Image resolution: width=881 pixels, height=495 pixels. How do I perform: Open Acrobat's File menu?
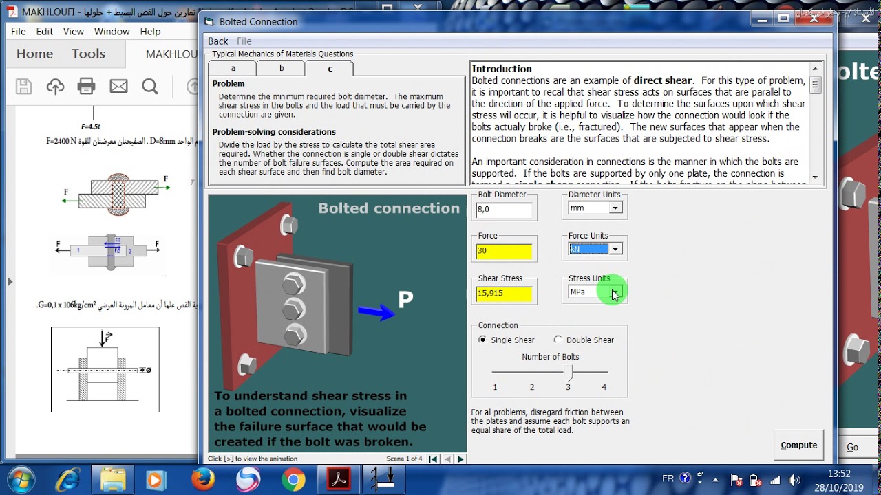pos(19,32)
